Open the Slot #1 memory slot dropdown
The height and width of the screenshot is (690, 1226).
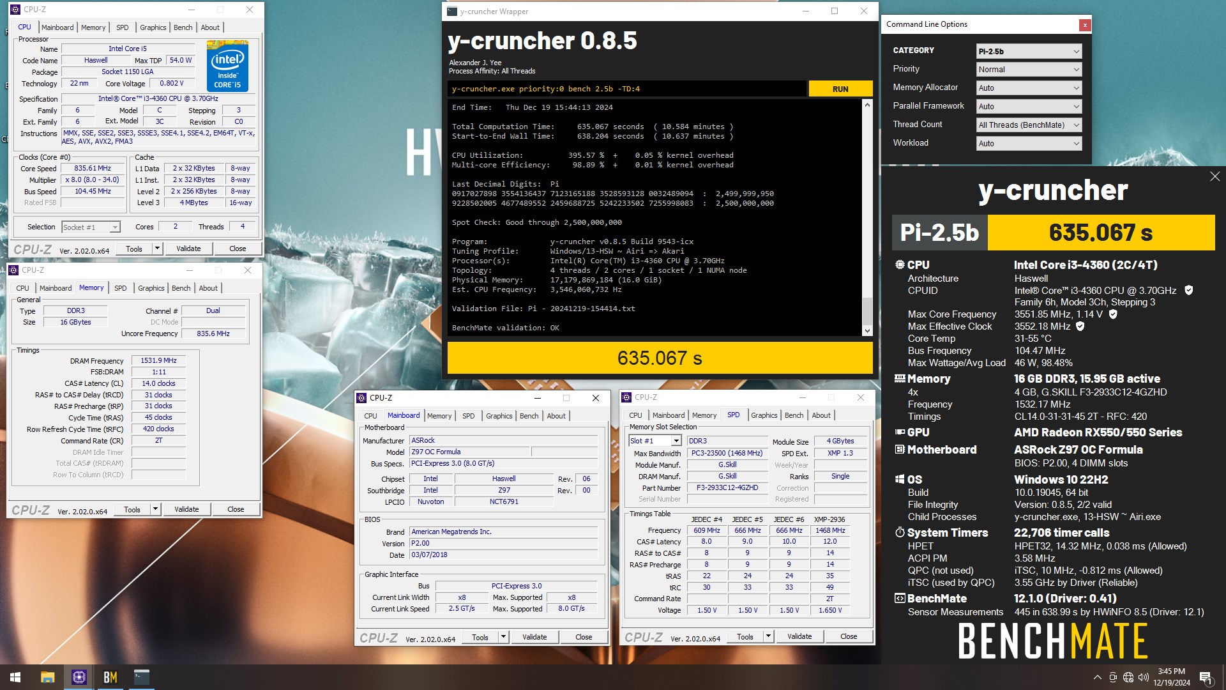[655, 441]
